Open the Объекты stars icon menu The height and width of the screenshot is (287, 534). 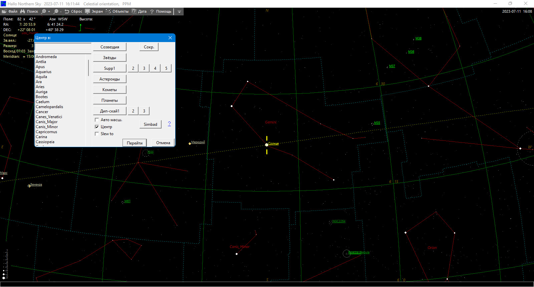click(x=108, y=11)
